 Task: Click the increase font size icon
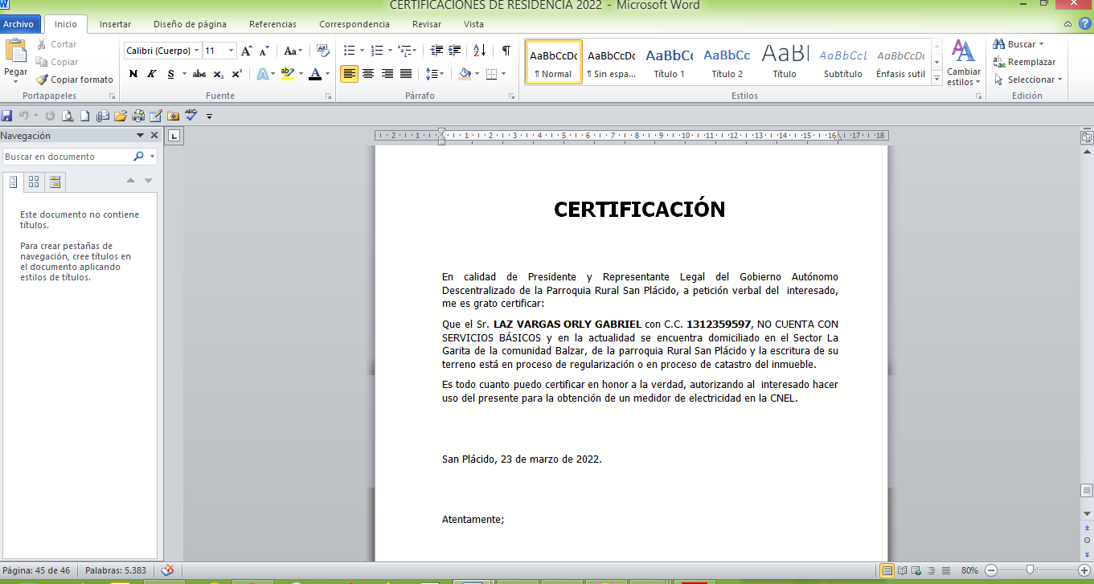(247, 51)
